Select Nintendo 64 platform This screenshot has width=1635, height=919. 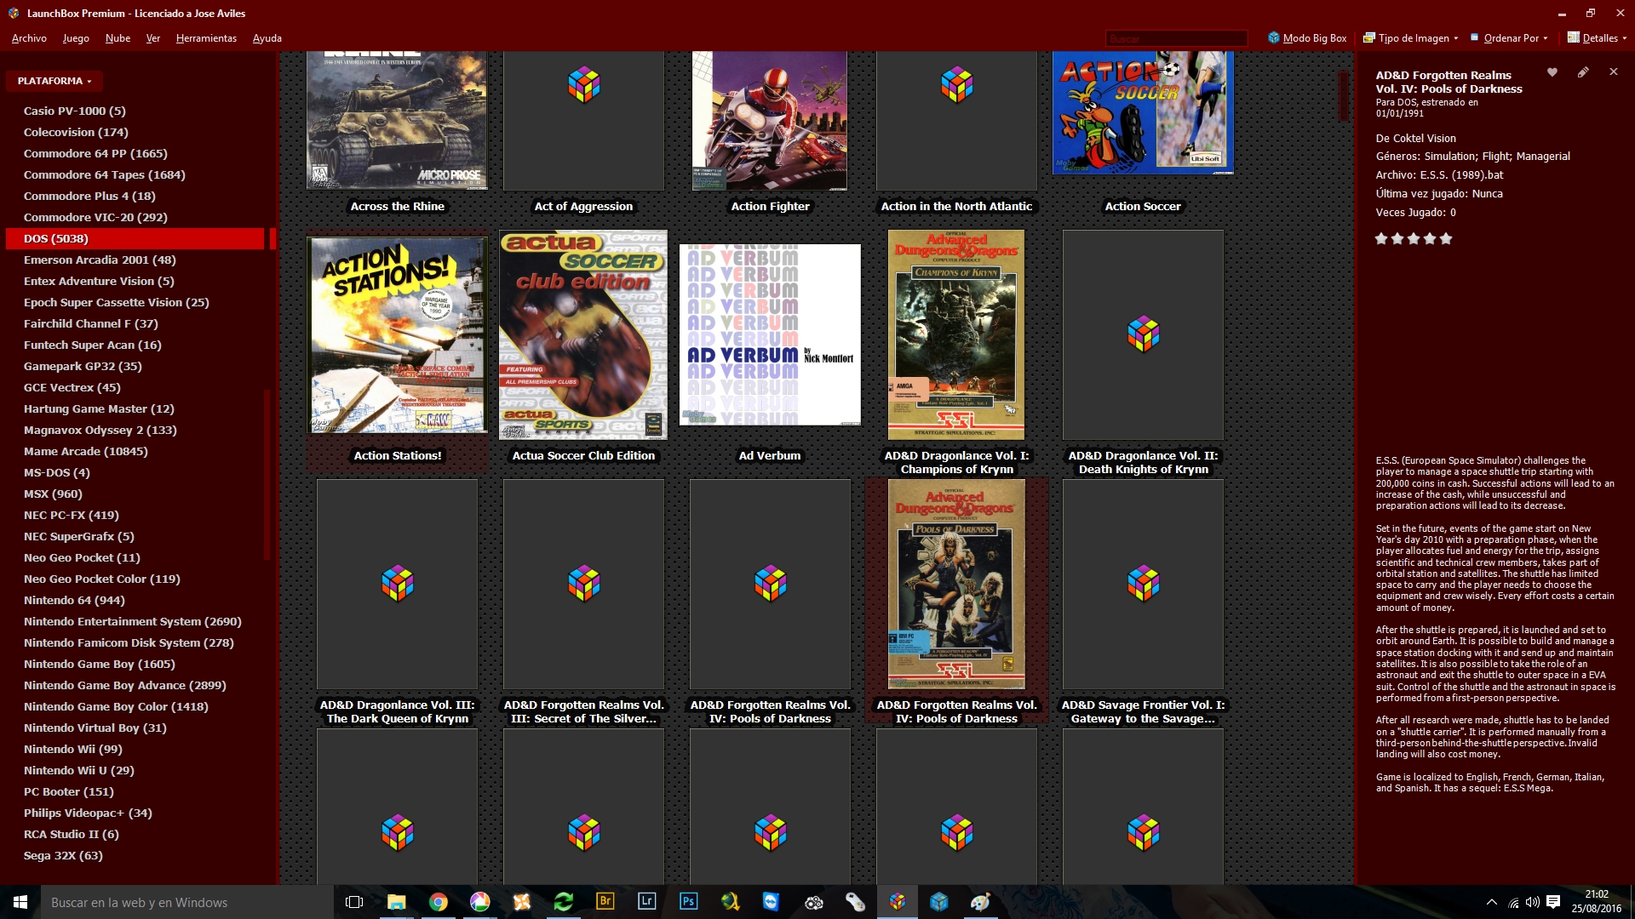click(74, 600)
